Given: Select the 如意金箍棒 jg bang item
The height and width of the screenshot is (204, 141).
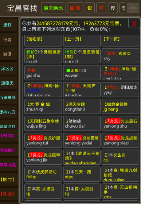Looking at the screenshot, I should (x=120, y=107).
